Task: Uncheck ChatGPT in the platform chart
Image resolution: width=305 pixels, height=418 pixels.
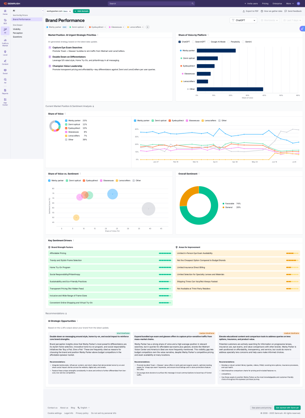Action: click(179, 42)
